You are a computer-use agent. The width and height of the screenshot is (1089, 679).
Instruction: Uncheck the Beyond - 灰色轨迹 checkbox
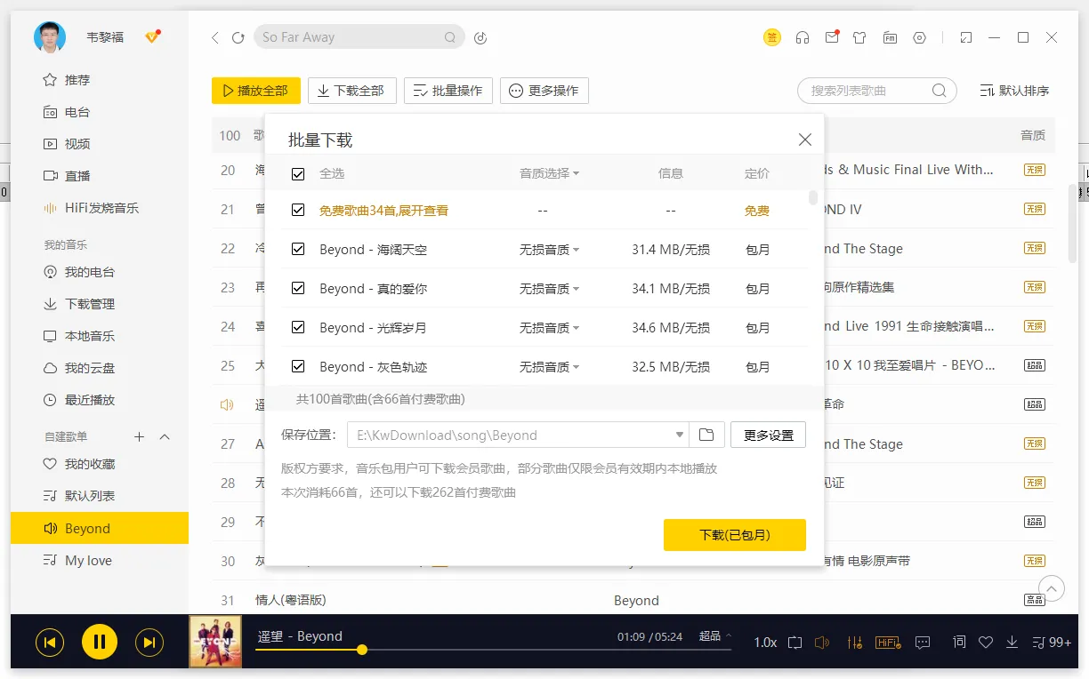[298, 365]
